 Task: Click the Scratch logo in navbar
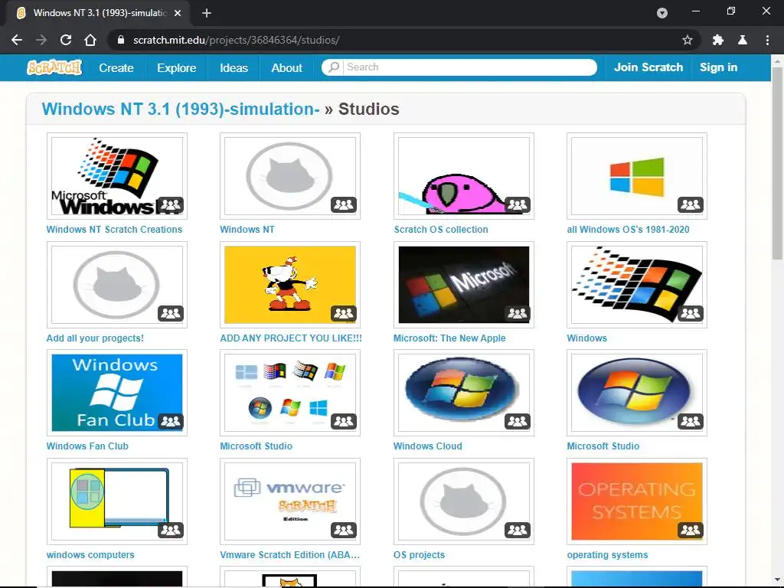pos(54,67)
